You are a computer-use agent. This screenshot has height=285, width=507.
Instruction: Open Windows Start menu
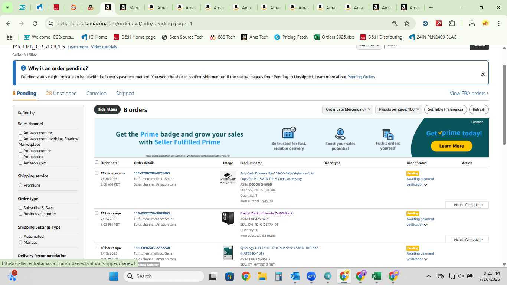[114, 276]
